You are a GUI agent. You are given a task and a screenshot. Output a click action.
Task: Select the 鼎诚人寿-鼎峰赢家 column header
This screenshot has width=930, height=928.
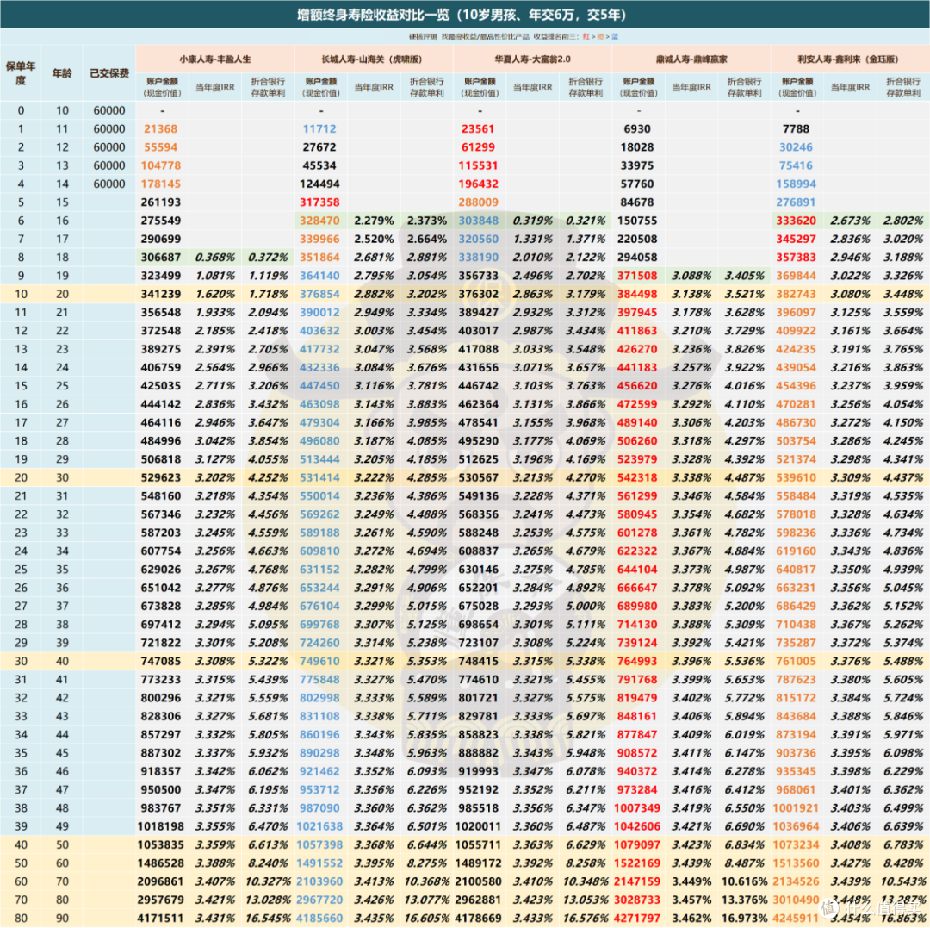coord(691,59)
